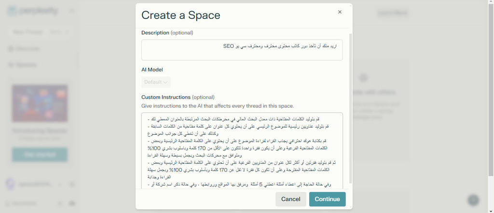Screen dimensions: 494x213
Task: Open the user profile avatar
Action: click(x=11, y=185)
